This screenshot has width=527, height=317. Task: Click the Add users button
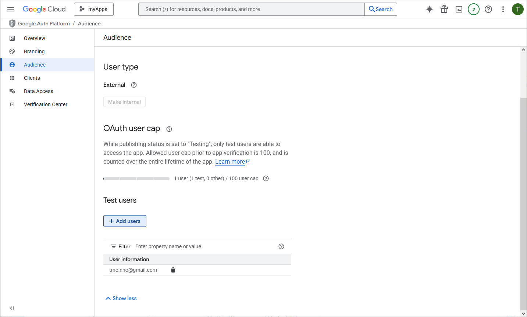[125, 221]
